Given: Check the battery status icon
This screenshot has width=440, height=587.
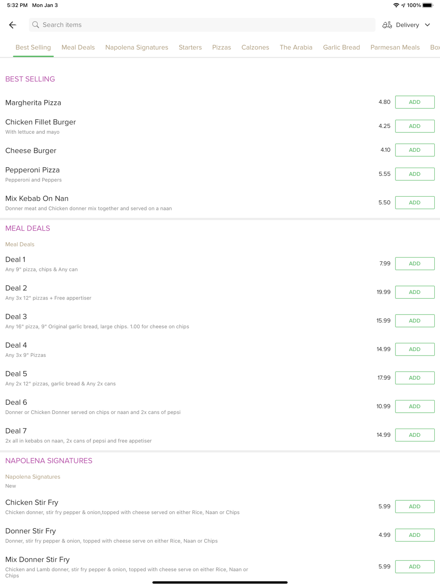Looking at the screenshot, I should point(428,5).
